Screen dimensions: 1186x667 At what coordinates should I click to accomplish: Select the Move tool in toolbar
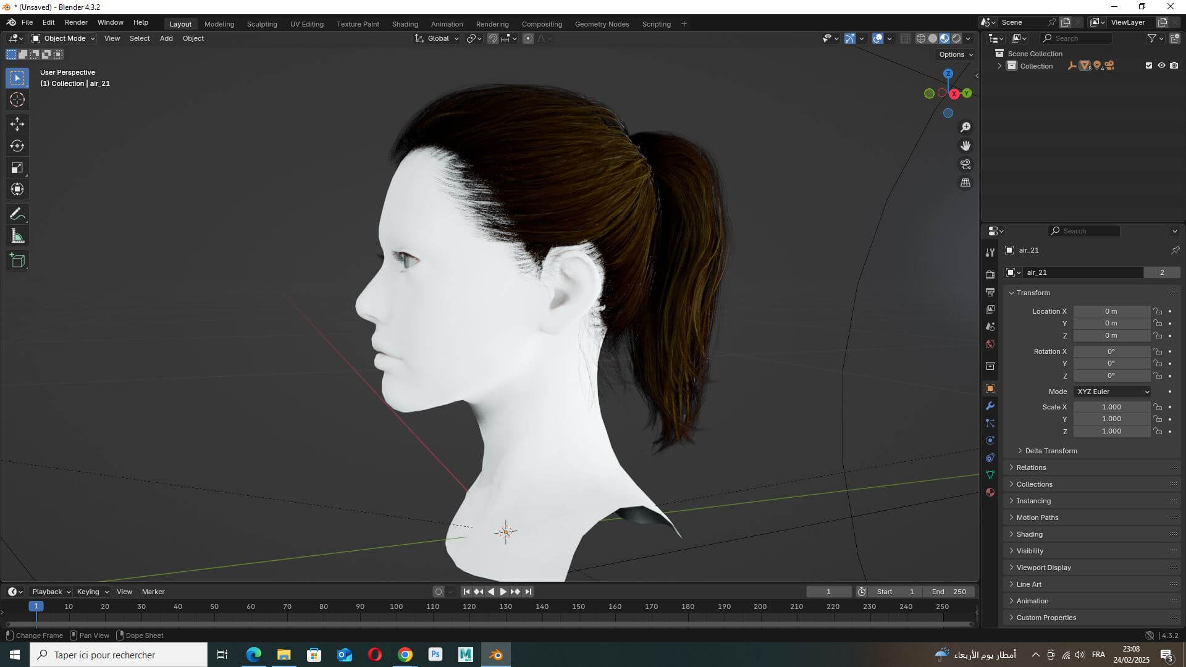tap(17, 124)
